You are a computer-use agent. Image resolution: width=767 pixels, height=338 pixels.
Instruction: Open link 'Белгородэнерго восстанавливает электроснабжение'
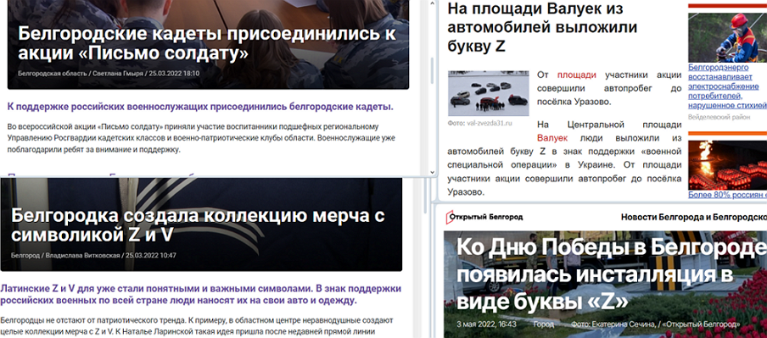(727, 86)
